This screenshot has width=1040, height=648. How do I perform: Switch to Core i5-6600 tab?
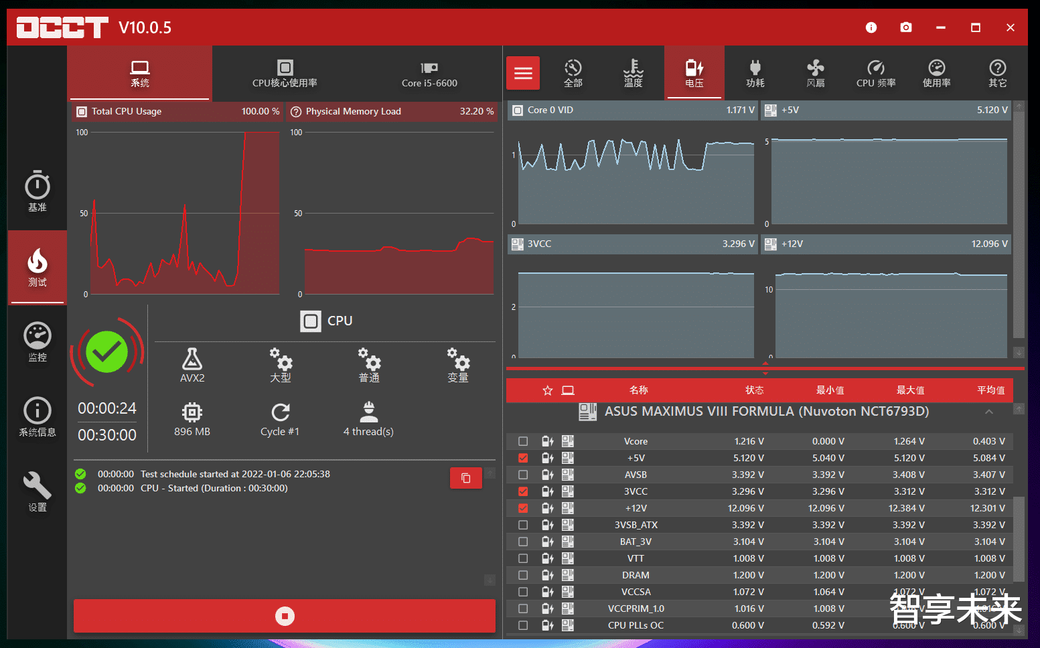[429, 73]
